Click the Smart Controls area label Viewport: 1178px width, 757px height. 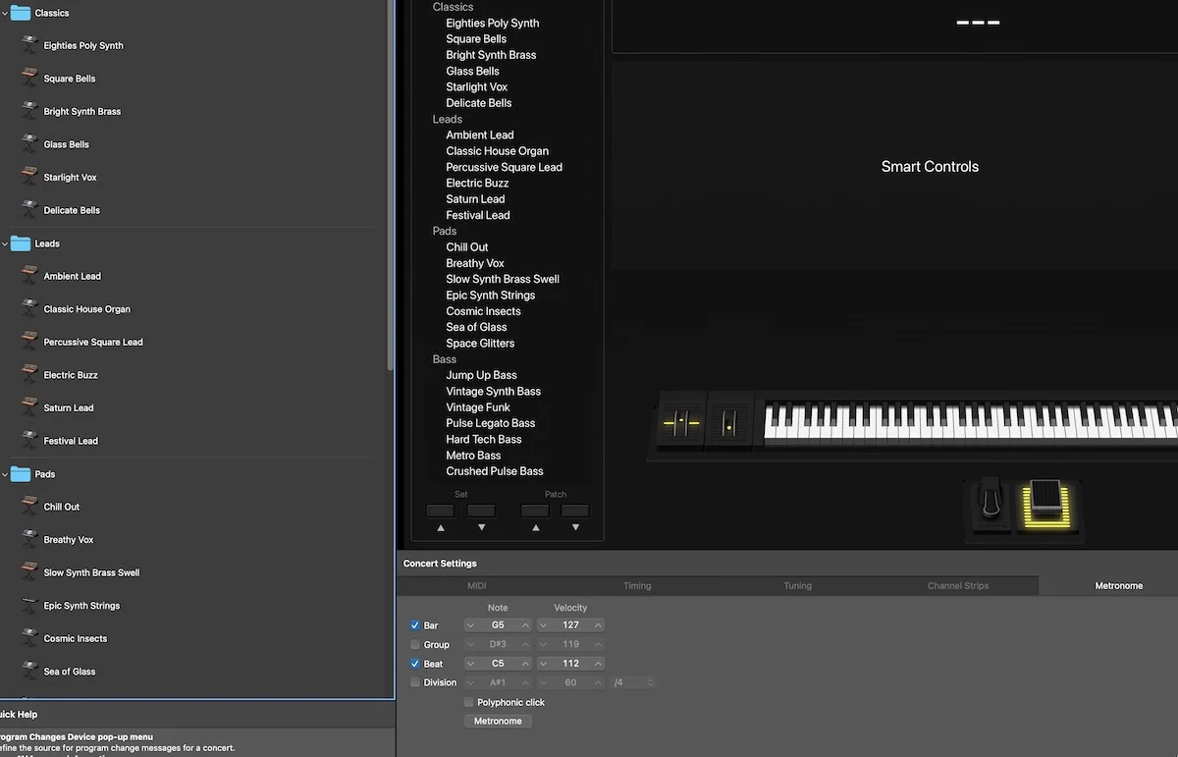click(x=930, y=167)
